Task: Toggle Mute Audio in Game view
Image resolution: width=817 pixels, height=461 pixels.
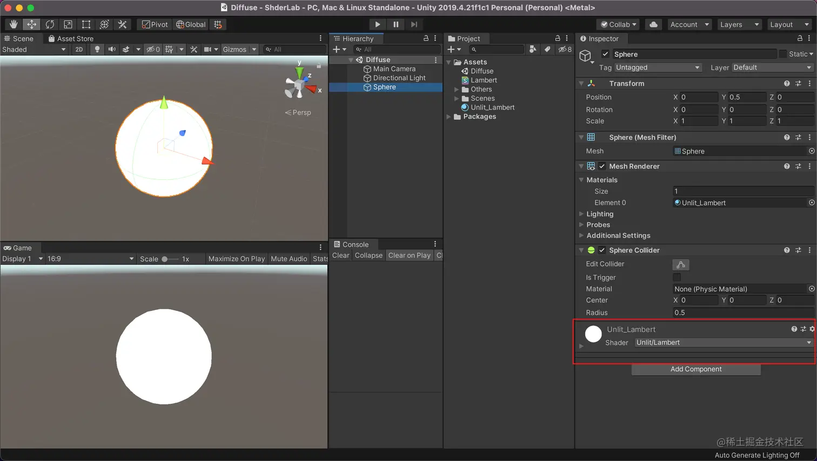Action: pyautogui.click(x=289, y=259)
